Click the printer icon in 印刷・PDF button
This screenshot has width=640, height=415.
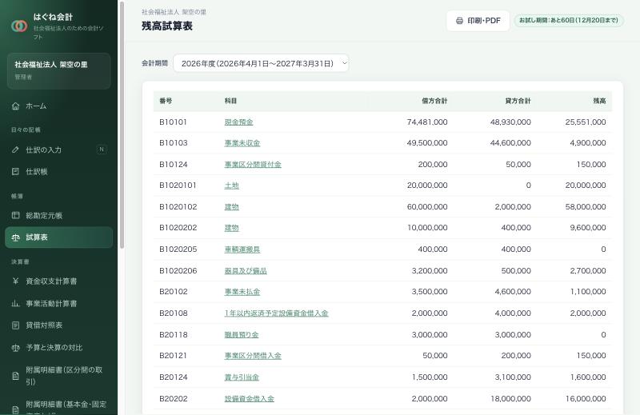tap(459, 21)
